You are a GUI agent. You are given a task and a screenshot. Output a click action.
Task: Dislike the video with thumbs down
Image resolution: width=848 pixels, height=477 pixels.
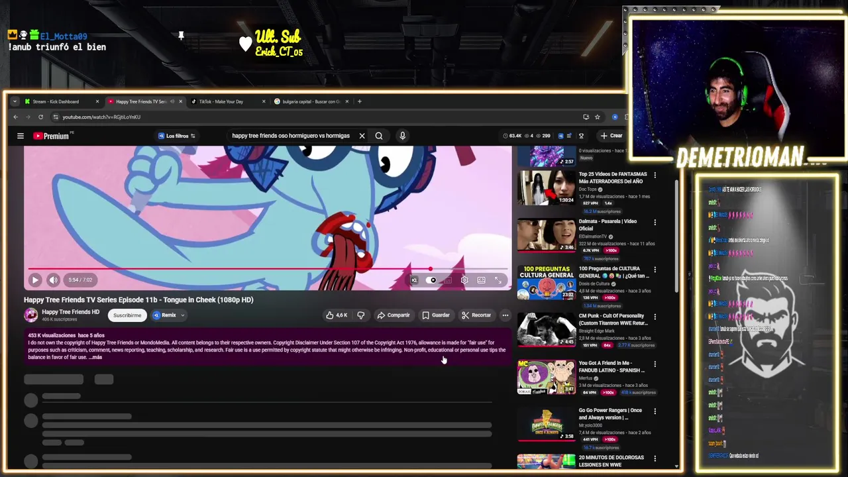click(x=361, y=315)
